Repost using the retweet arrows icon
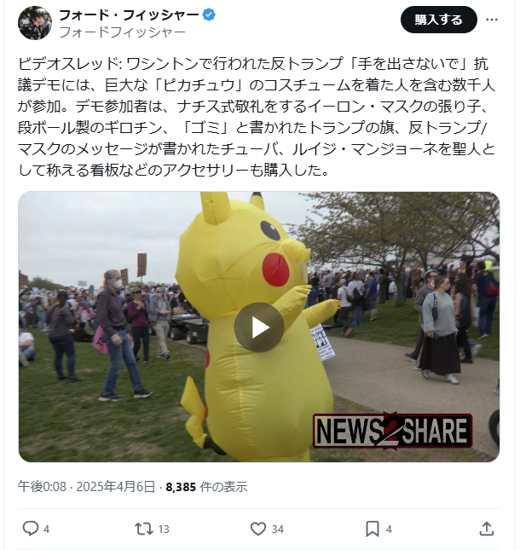The image size is (520, 550). pos(144,528)
